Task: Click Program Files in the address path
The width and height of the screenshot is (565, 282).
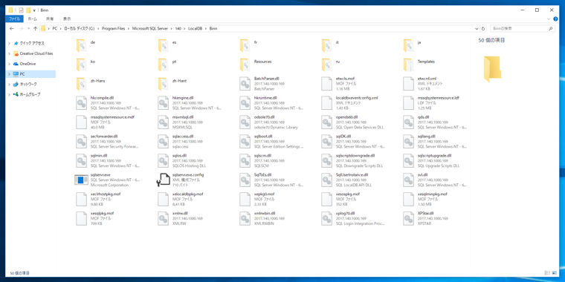Action: click(113, 28)
